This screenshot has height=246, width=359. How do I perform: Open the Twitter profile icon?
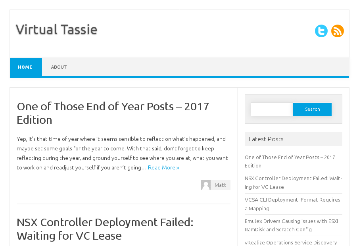[321, 31]
